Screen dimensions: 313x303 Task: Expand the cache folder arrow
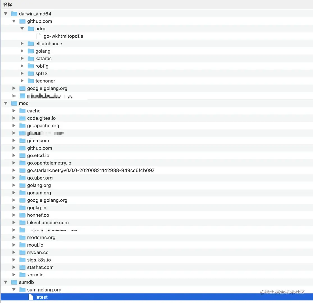14,111
